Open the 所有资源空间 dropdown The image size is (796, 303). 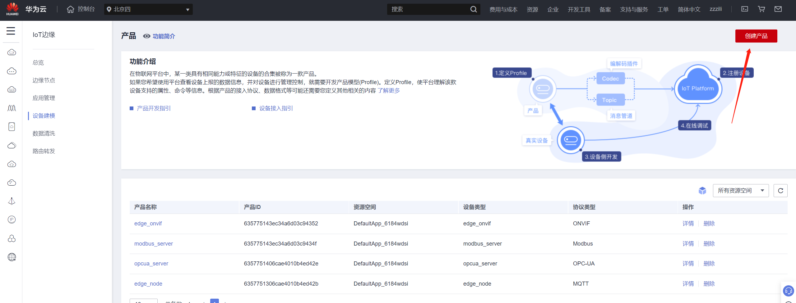click(741, 191)
